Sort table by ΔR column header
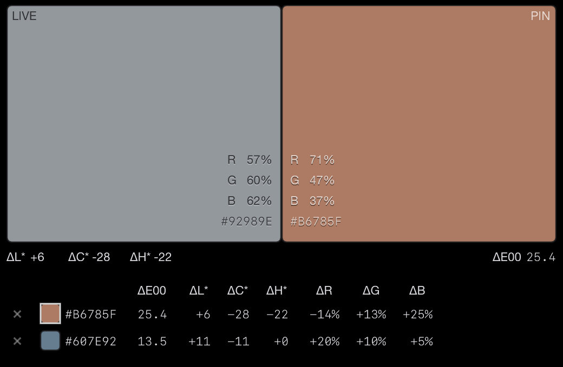563x367 pixels. [324, 290]
